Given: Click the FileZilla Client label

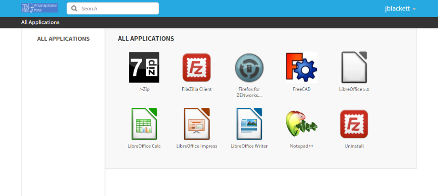Looking at the screenshot, I should [197, 89].
